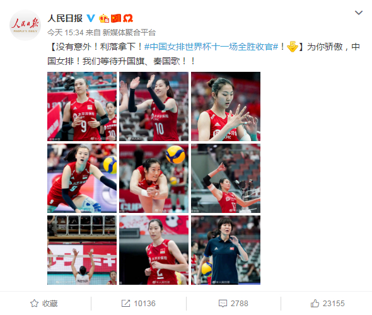The image size is (372, 315).
Task: Click the comment bubble icon
Action: click(223, 304)
